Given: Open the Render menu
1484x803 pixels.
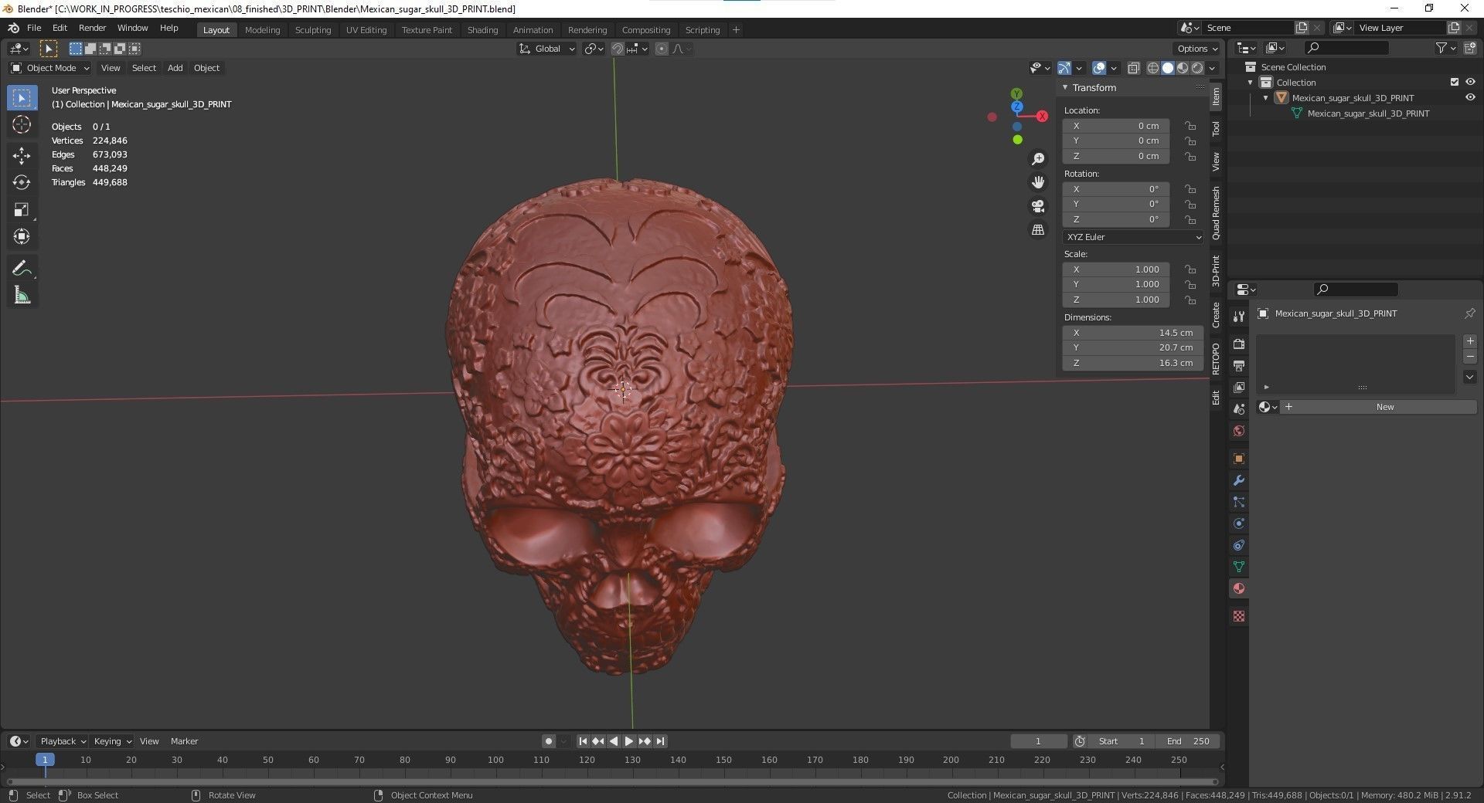Looking at the screenshot, I should click(92, 28).
